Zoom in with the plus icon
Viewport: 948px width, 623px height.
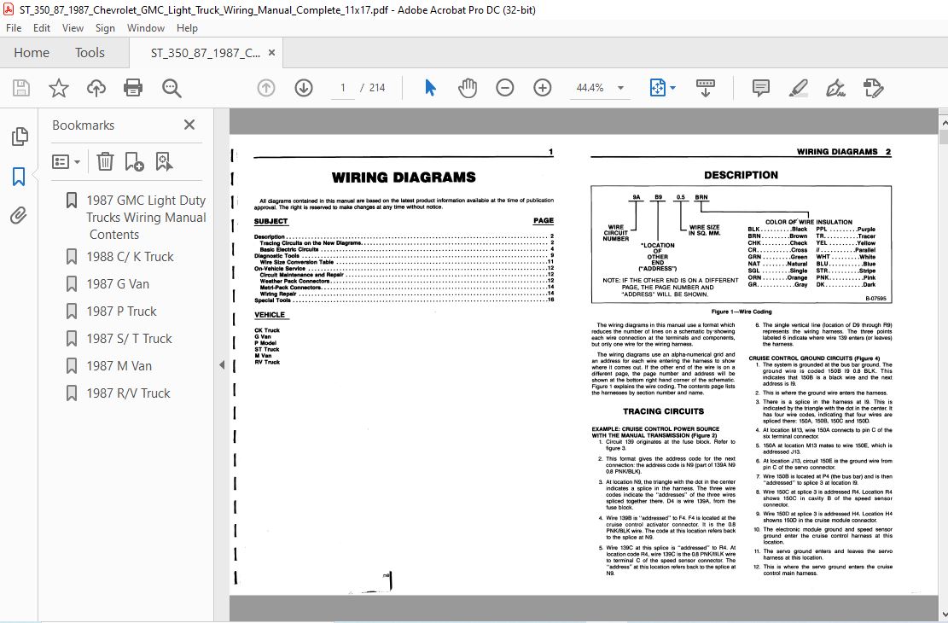(x=543, y=88)
